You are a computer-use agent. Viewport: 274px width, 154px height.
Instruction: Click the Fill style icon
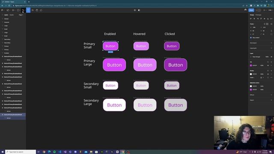tap(268, 62)
